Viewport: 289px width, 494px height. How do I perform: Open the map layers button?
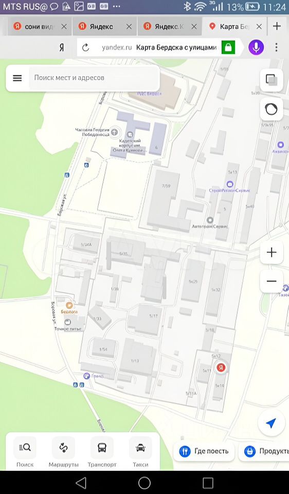(x=272, y=80)
